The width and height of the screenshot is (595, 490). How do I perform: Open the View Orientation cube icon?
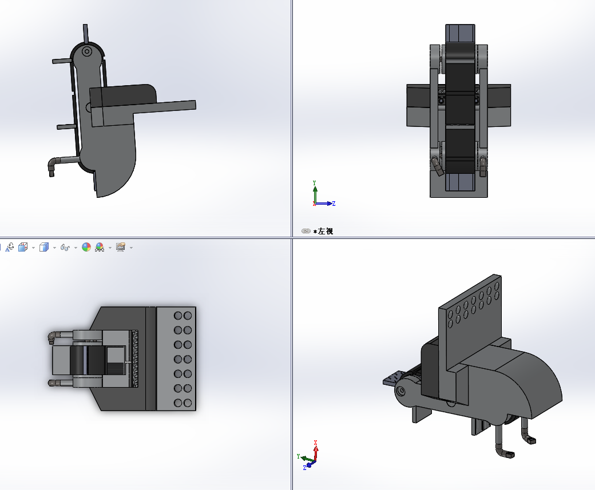[x=23, y=247]
